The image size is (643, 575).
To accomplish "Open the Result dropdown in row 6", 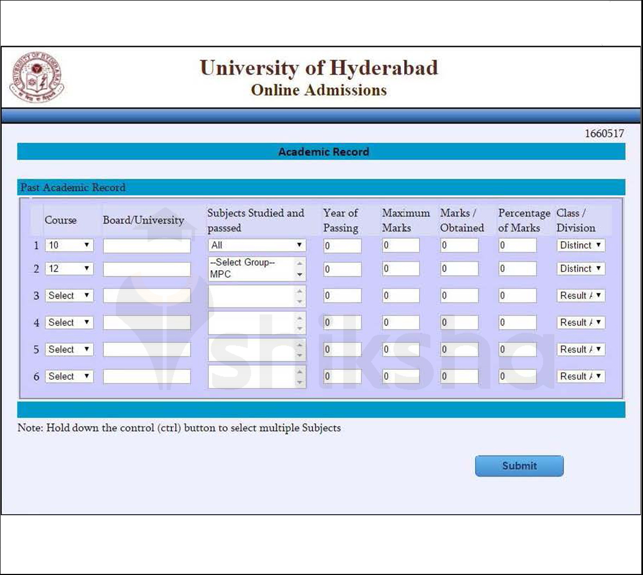I will pos(580,376).
